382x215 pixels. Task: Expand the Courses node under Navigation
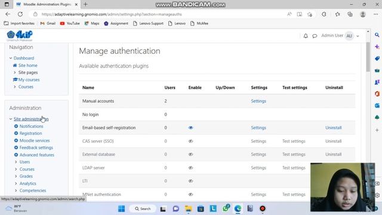pyautogui.click(x=15, y=87)
